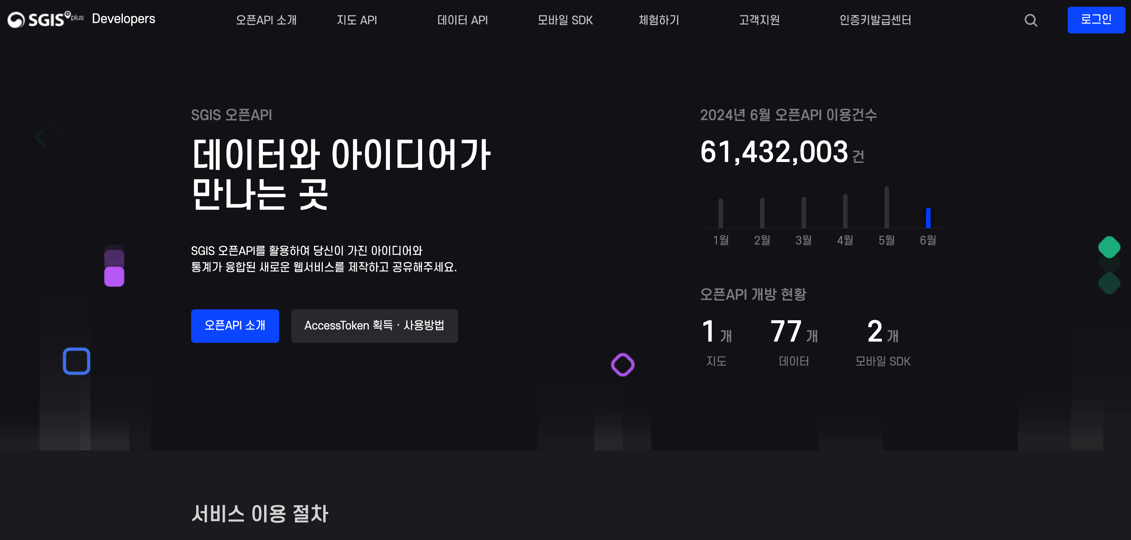Open the search magnifier icon

(x=1030, y=20)
